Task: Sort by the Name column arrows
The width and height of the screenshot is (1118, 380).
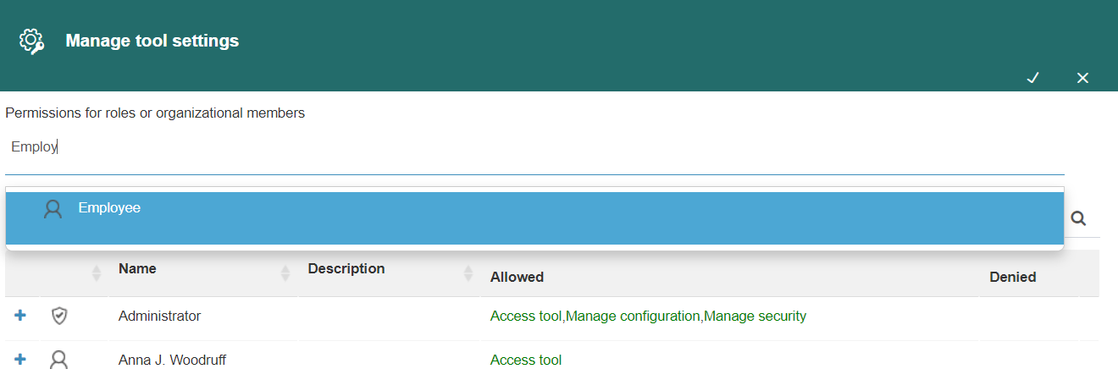Action: click(x=285, y=273)
